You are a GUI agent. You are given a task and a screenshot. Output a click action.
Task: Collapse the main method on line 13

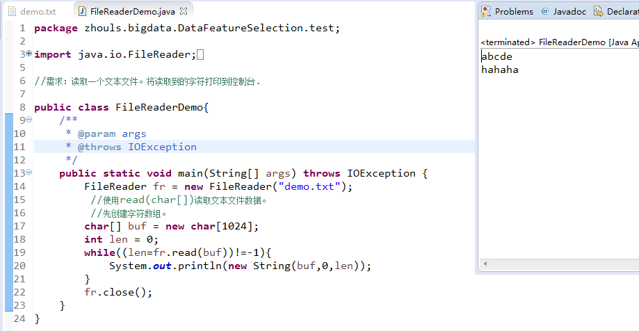click(x=29, y=172)
